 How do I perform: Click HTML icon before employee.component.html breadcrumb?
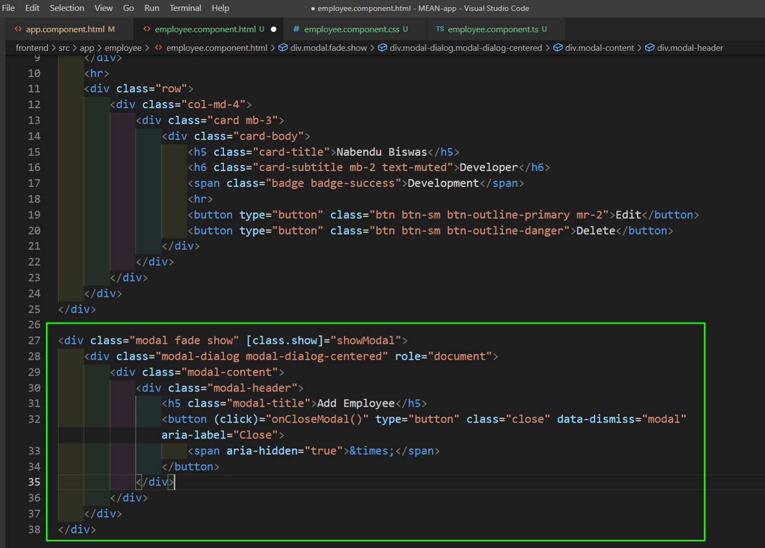[x=158, y=48]
